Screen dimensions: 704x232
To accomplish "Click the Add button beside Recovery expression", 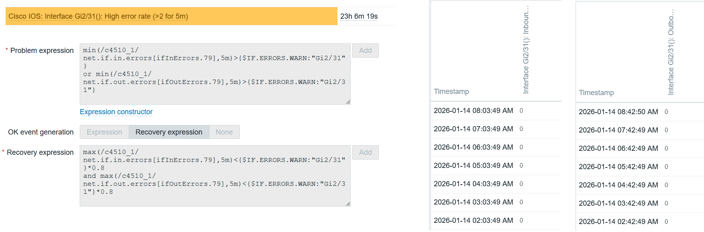I will [x=365, y=152].
